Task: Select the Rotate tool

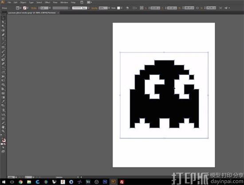Action: point(3,68)
